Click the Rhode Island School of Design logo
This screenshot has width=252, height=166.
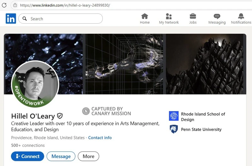174,116
